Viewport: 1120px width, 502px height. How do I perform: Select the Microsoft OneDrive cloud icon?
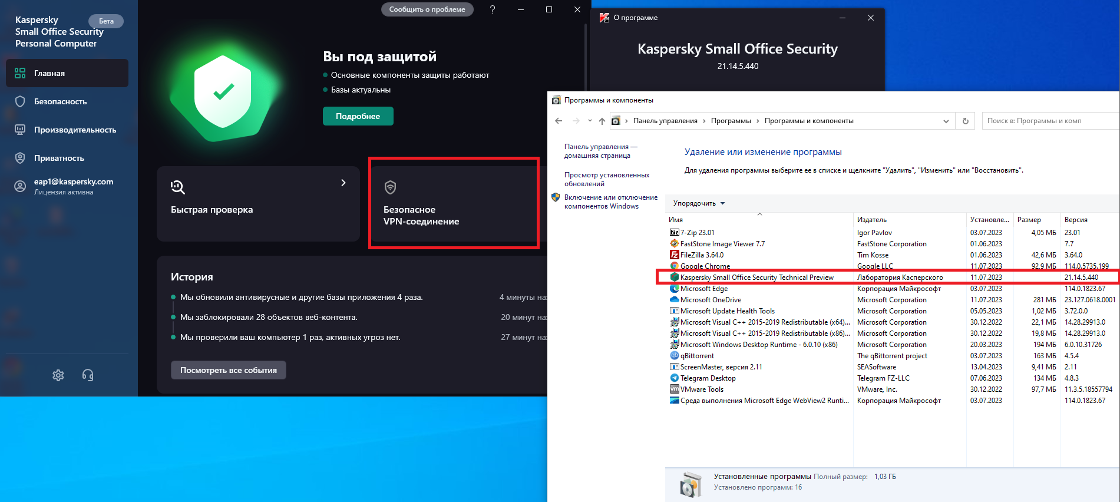click(675, 299)
